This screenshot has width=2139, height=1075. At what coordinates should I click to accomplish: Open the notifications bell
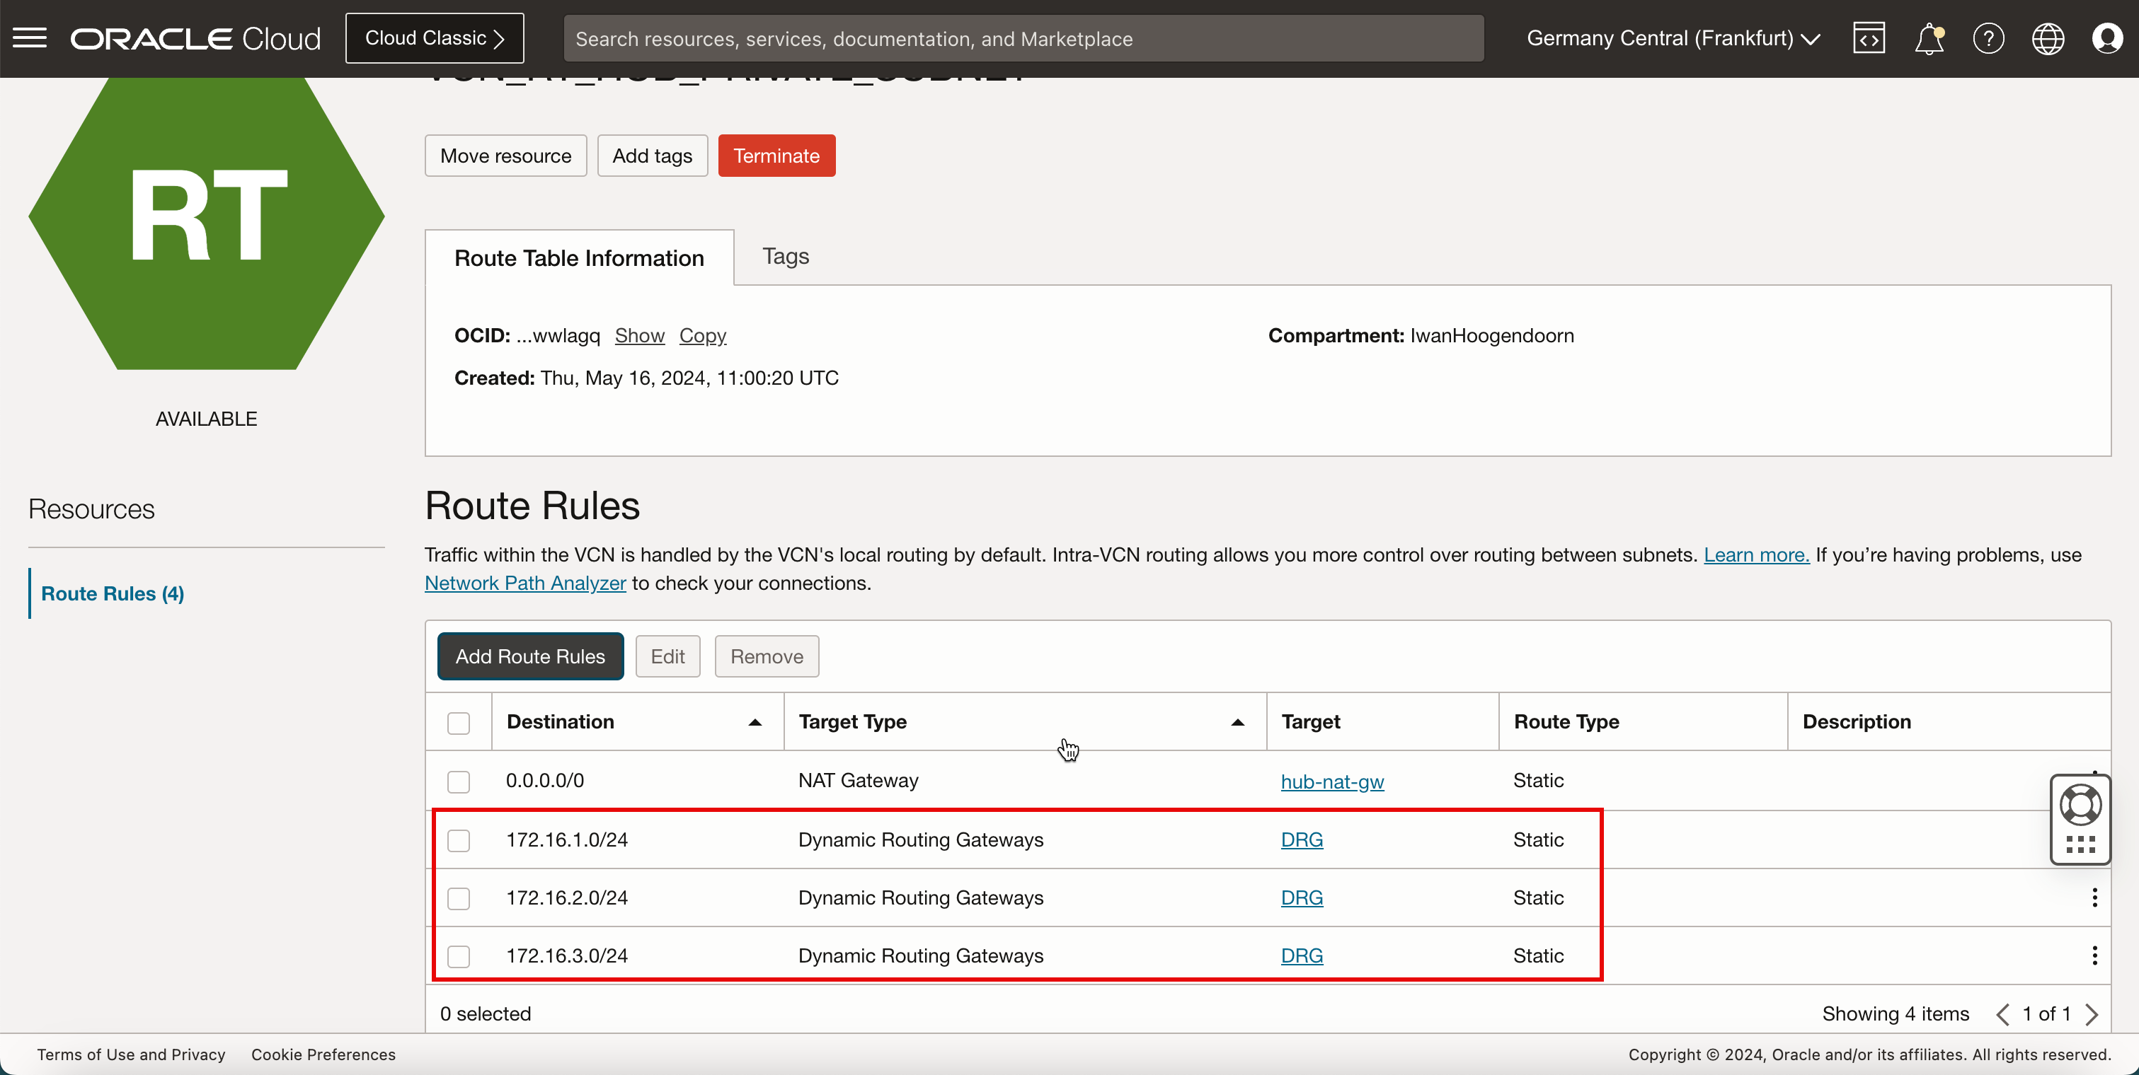point(1928,38)
